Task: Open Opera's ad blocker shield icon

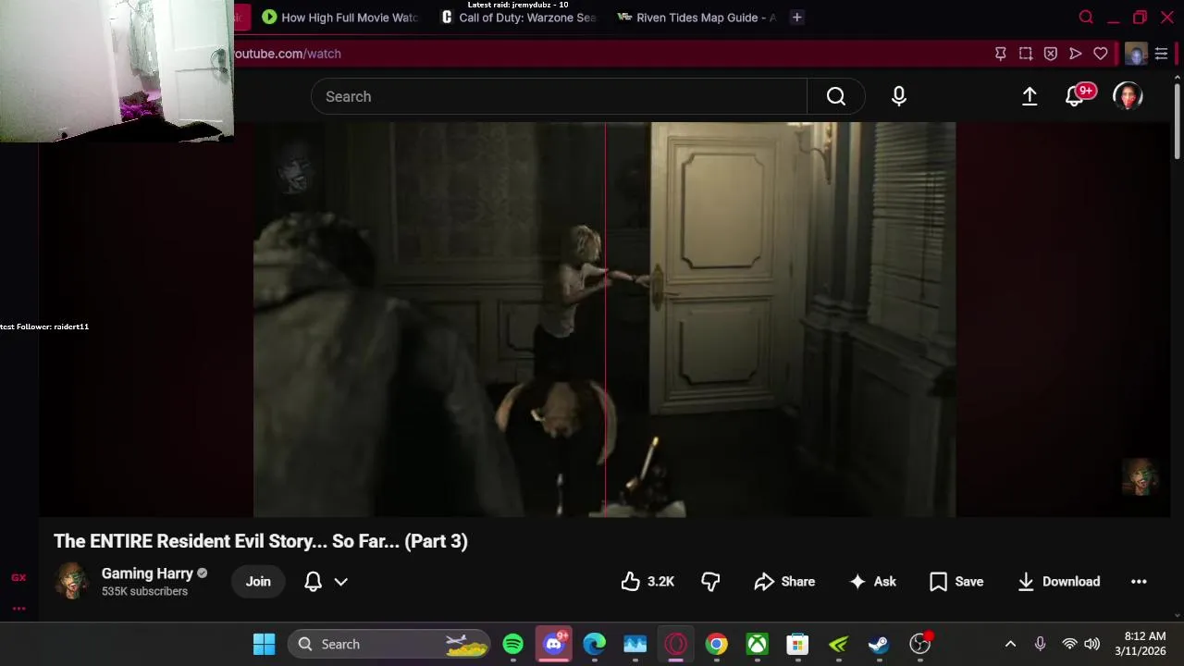Action: point(1051,54)
